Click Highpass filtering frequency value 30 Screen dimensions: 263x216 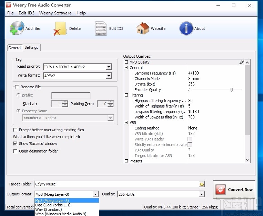coord(190,101)
